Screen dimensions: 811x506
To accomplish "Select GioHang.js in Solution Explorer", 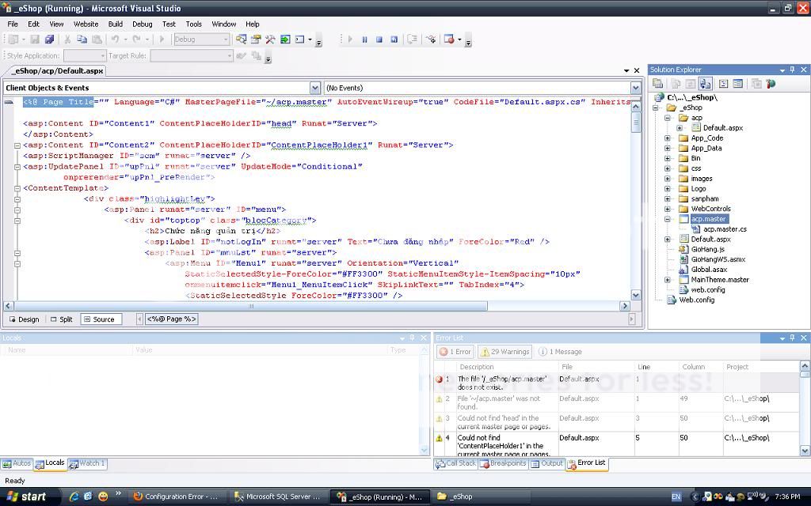I will pyautogui.click(x=707, y=249).
